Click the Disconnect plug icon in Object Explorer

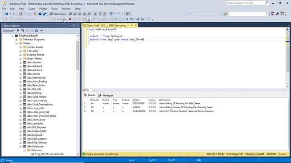click(x=23, y=31)
